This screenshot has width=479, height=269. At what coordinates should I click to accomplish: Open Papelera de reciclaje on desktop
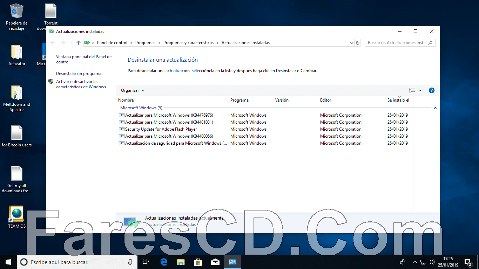(17, 17)
